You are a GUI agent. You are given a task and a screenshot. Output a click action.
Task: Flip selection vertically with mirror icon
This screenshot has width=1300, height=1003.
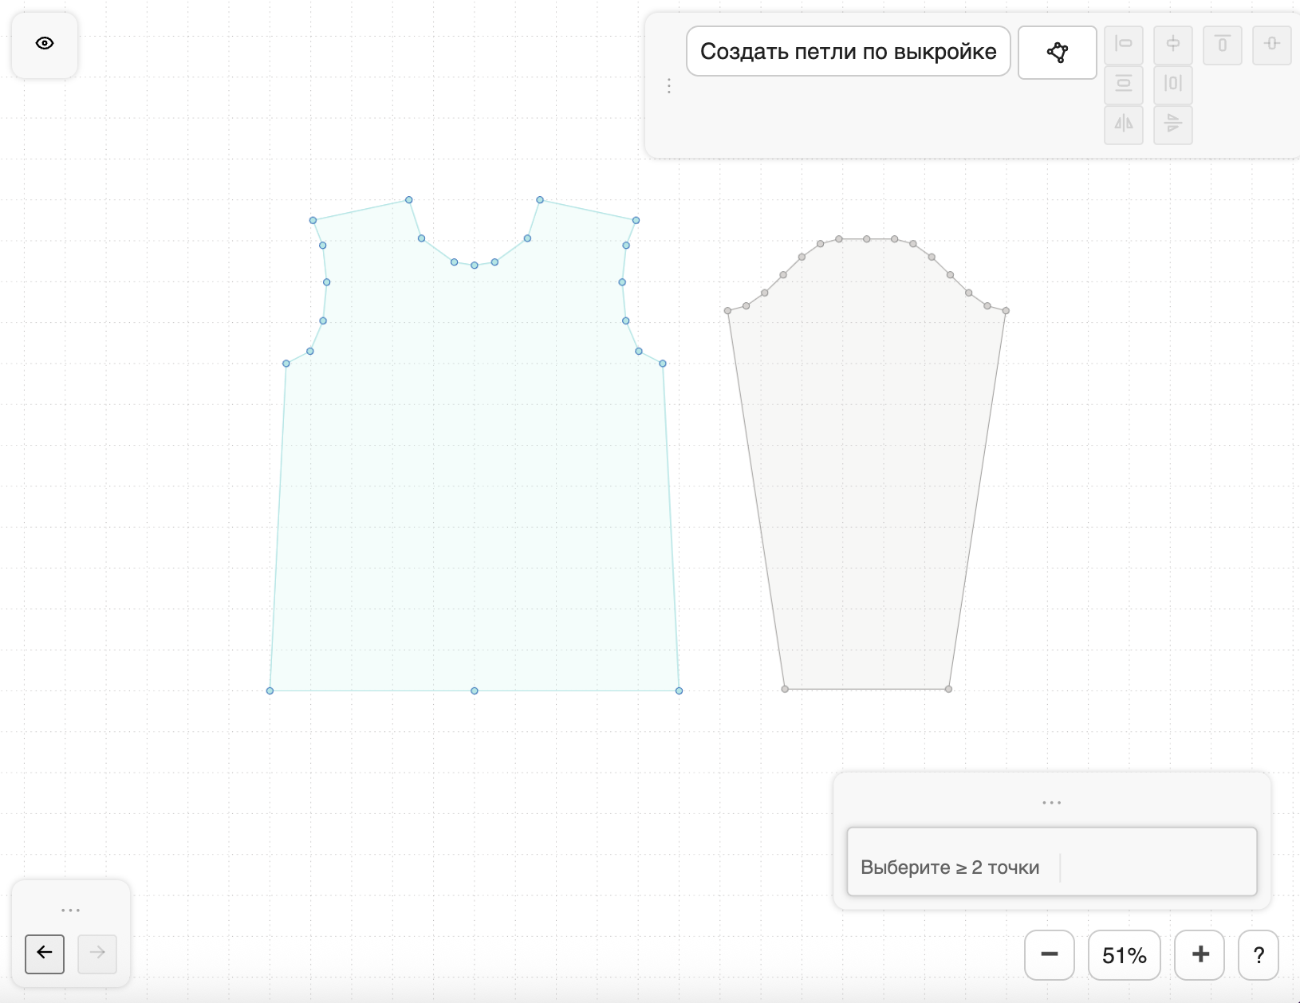click(1172, 124)
